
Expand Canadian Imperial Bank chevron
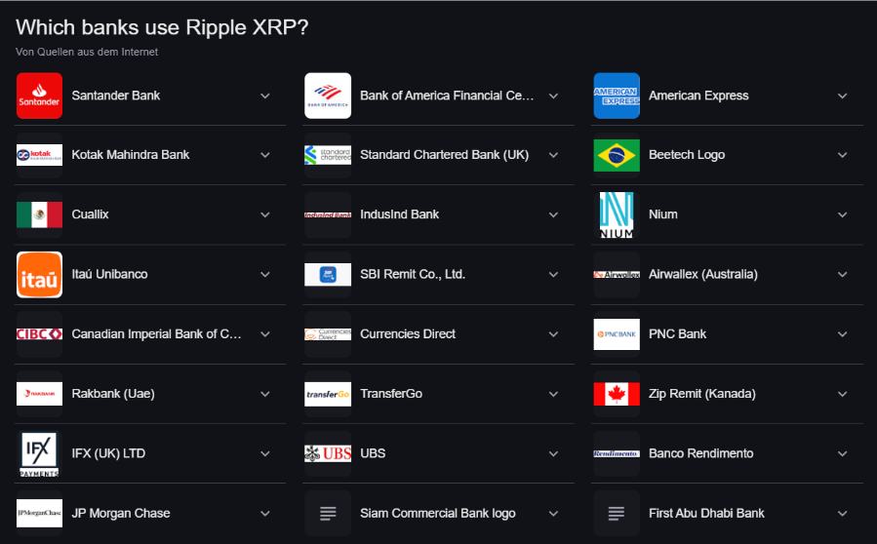pyautogui.click(x=265, y=334)
